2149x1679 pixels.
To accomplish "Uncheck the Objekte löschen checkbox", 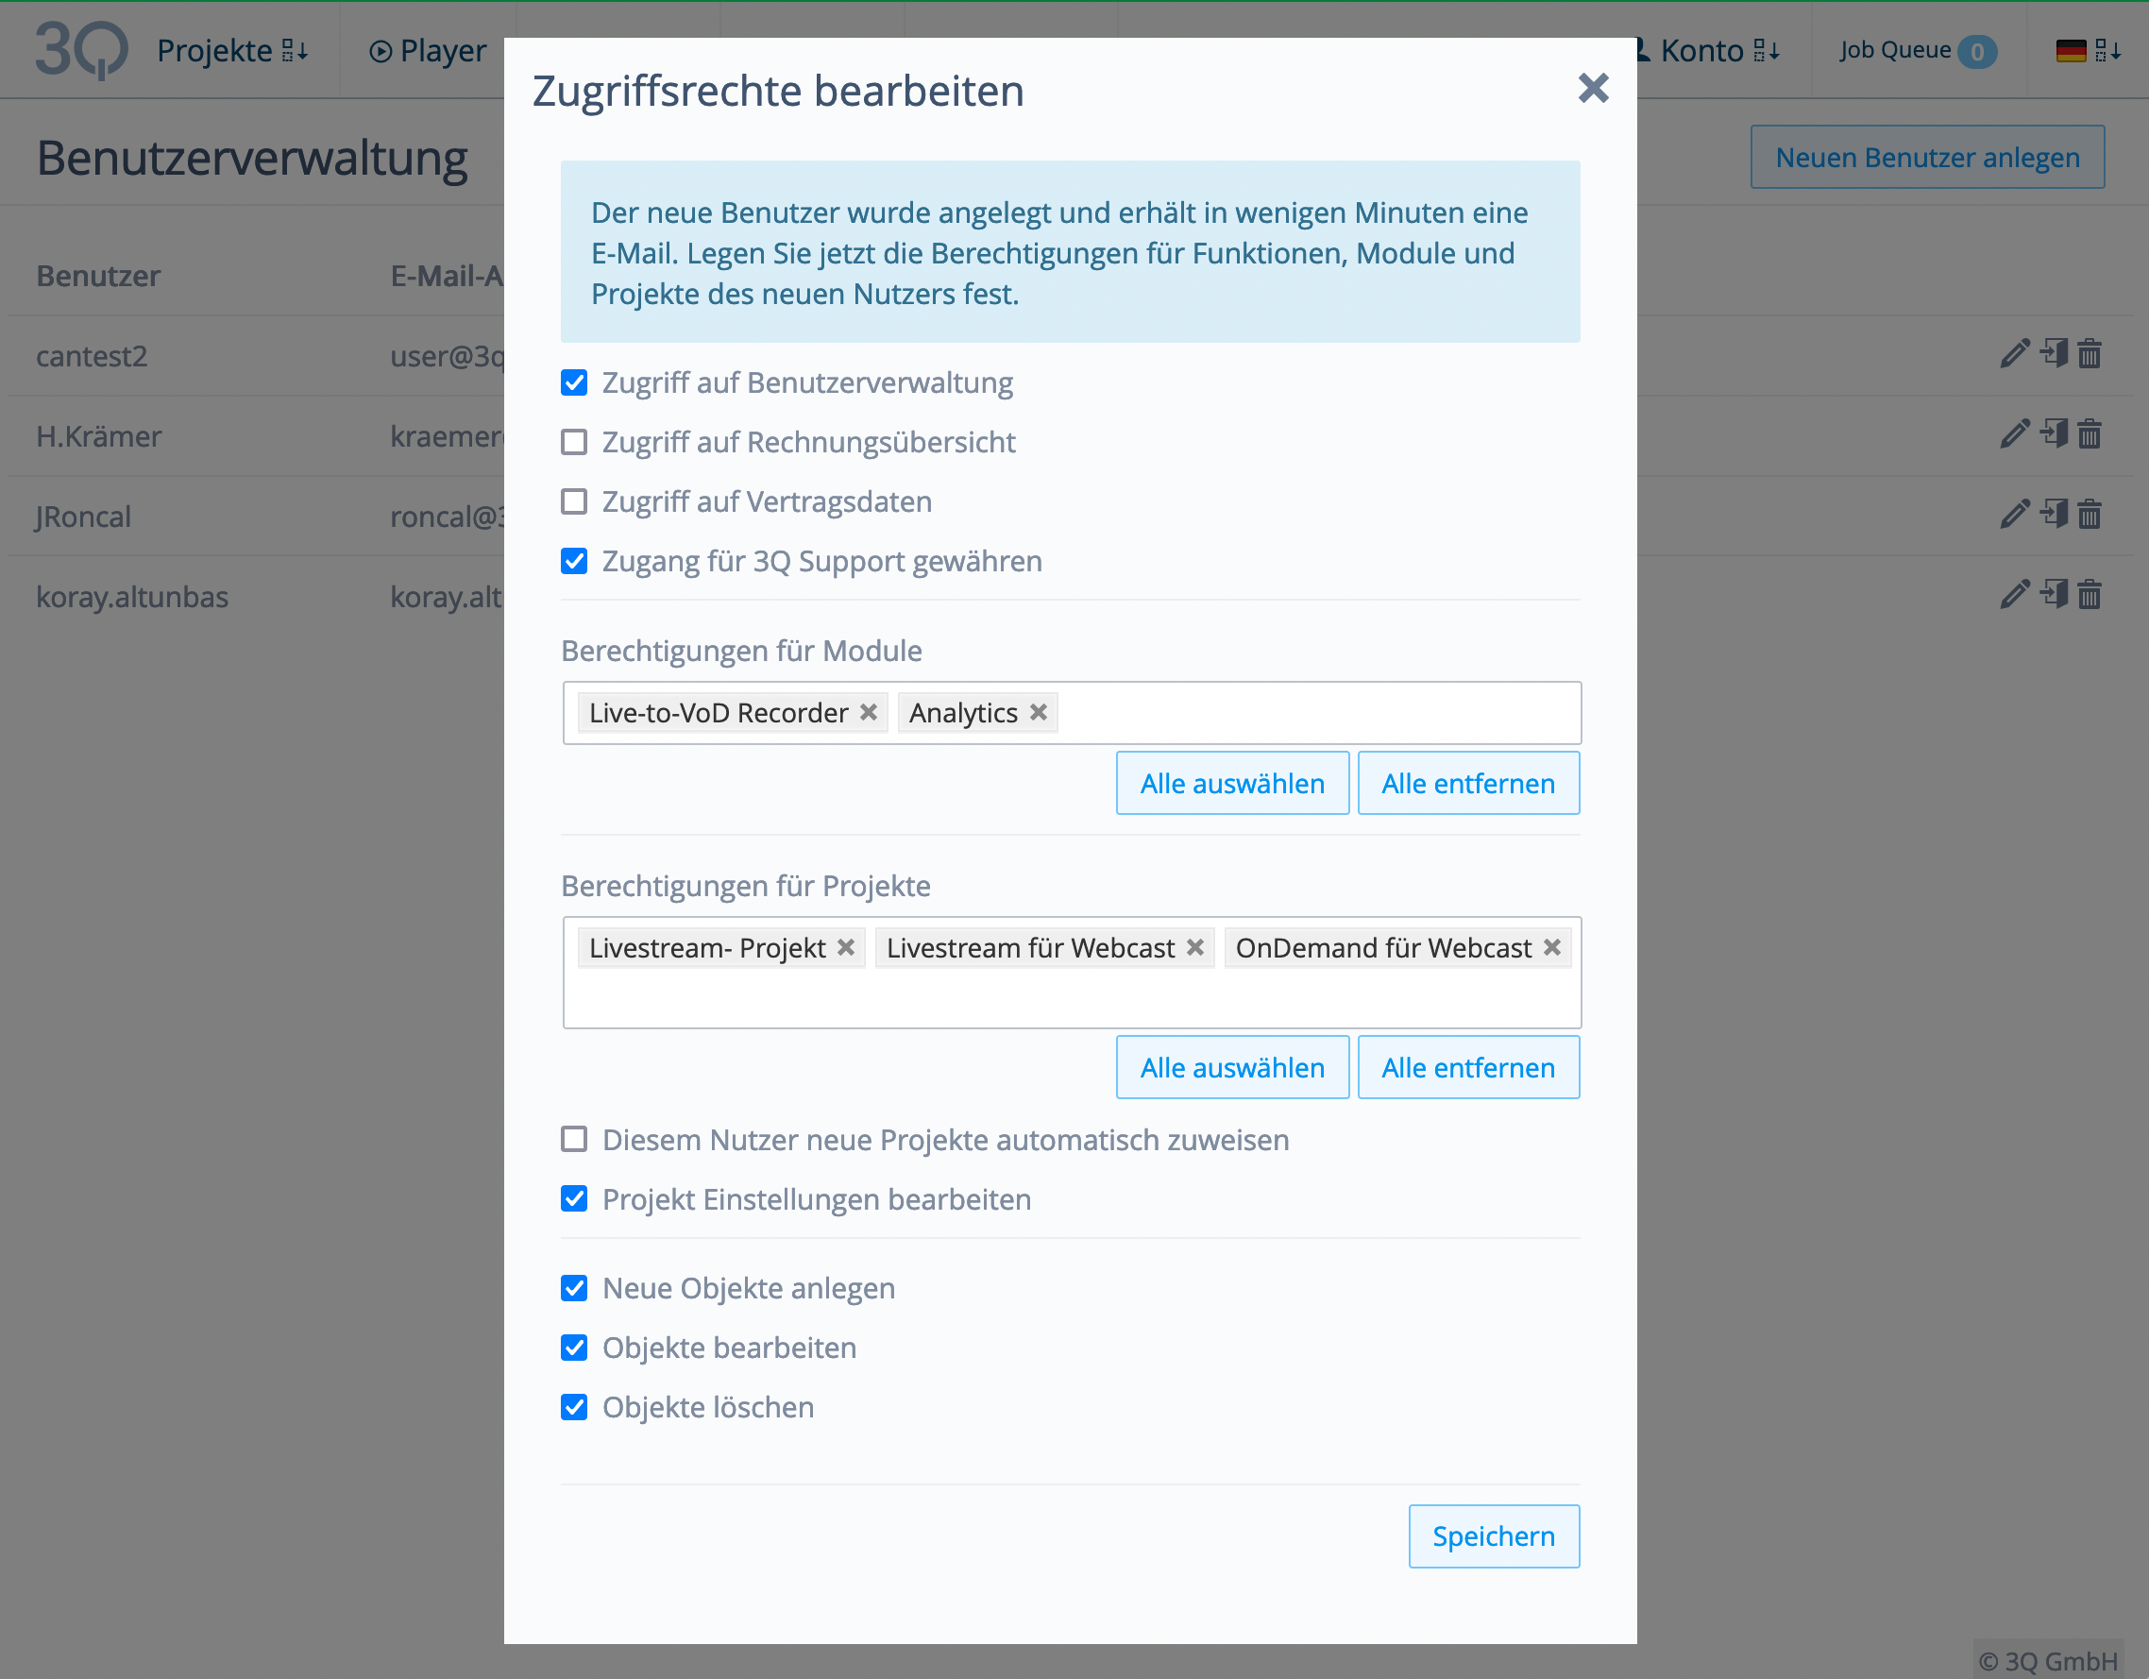I will [574, 1406].
